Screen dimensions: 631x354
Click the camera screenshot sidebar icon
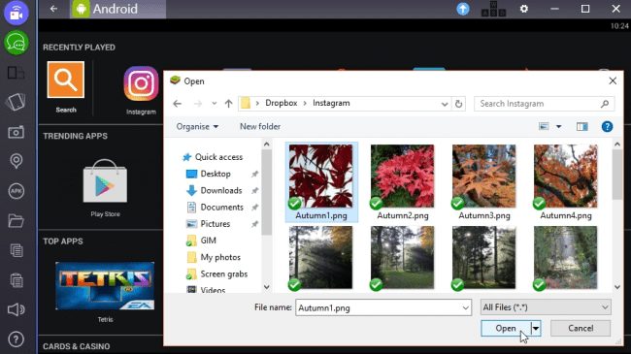tap(17, 132)
